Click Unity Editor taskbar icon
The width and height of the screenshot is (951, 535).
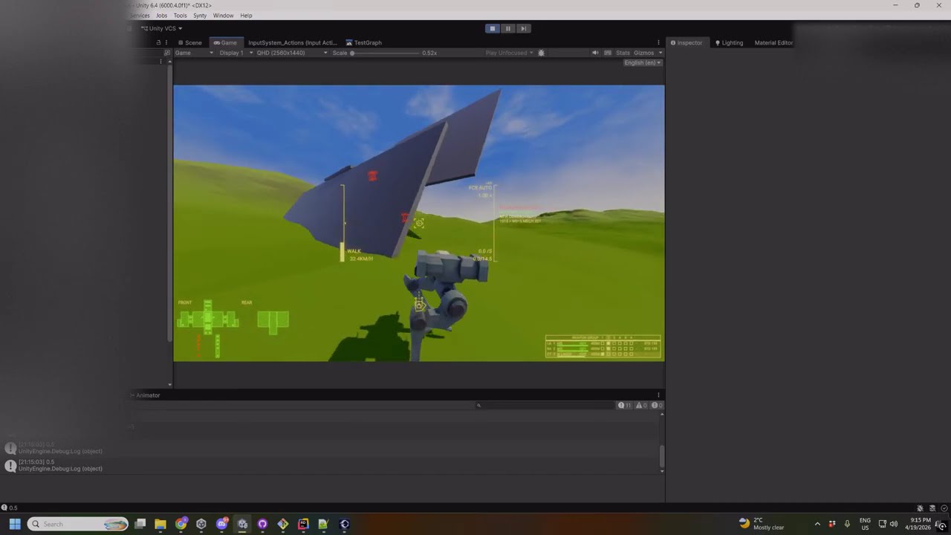[242, 524]
